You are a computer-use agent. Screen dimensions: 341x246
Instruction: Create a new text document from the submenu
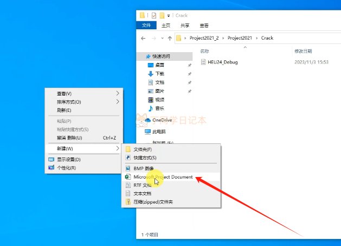pyautogui.click(x=171, y=193)
